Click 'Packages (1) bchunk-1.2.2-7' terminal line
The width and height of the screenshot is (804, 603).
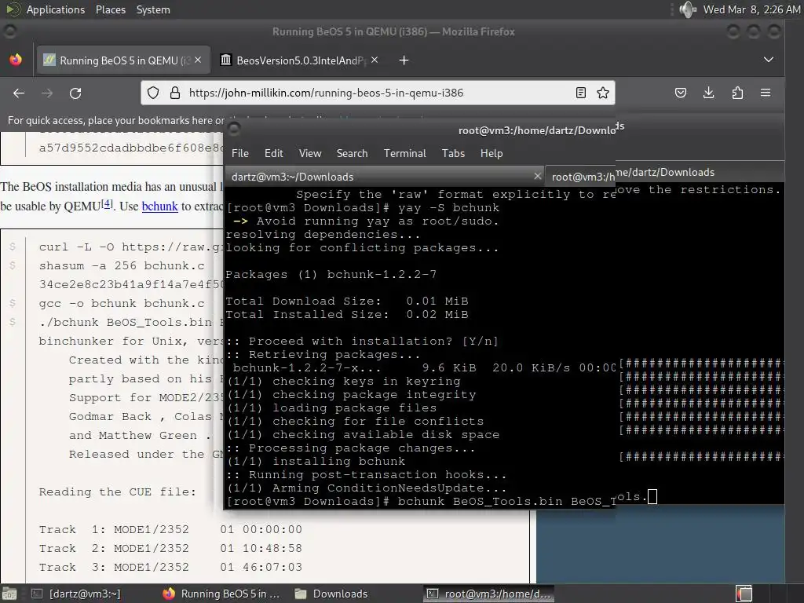(331, 274)
